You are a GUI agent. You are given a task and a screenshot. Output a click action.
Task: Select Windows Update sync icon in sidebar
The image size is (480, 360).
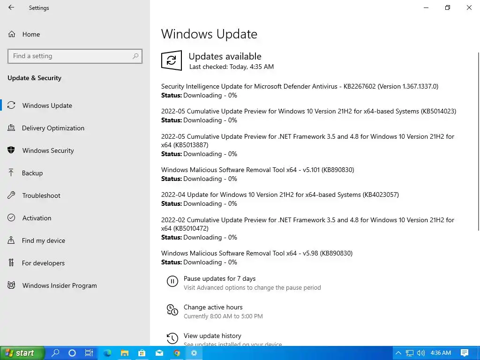(11, 105)
